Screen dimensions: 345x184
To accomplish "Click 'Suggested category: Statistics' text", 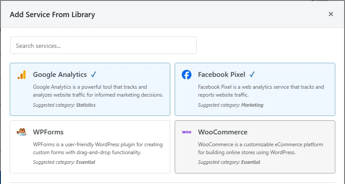I will click(x=64, y=105).
